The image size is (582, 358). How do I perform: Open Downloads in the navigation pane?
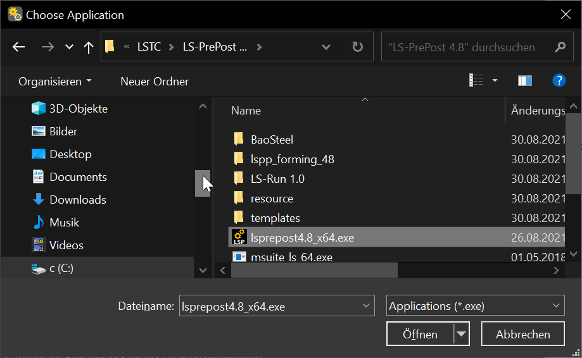(x=78, y=200)
